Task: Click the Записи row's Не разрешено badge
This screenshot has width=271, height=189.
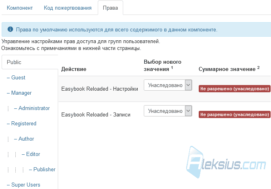Action: [235, 114]
